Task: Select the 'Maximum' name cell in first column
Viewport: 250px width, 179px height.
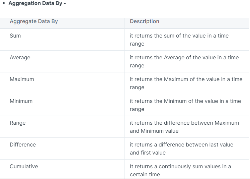Action: [22, 79]
